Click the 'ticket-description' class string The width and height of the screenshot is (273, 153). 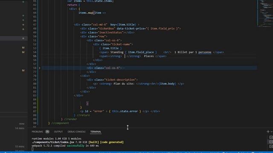pos(120,80)
